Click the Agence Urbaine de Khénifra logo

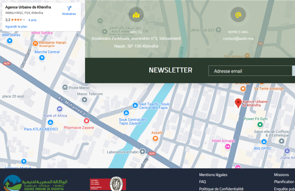click(x=35, y=183)
